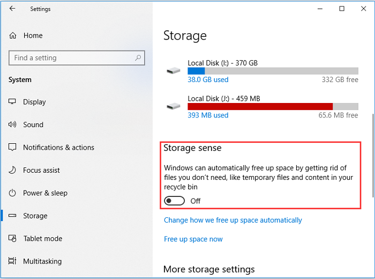
Task: Click the Sound speaker icon
Action: click(x=13, y=124)
